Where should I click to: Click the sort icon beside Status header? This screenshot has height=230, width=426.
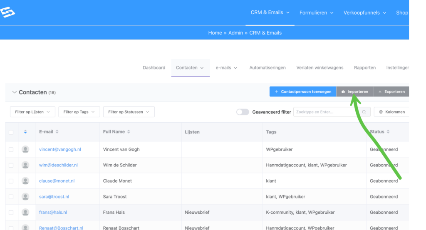coord(388,132)
